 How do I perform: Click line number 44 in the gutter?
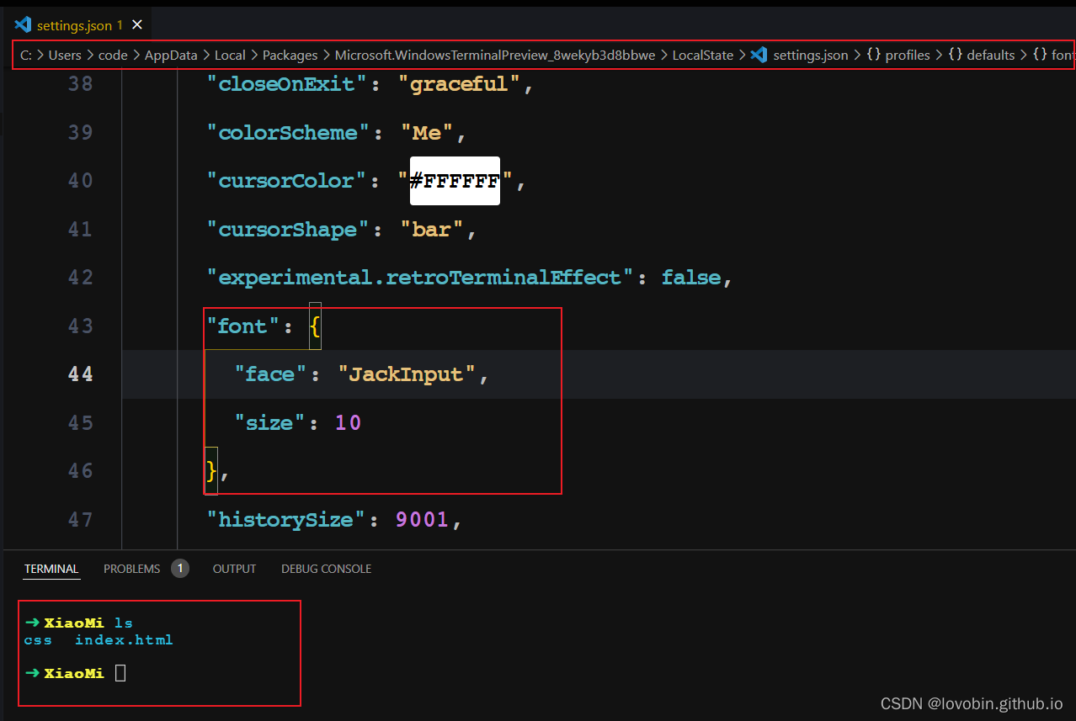(x=81, y=374)
